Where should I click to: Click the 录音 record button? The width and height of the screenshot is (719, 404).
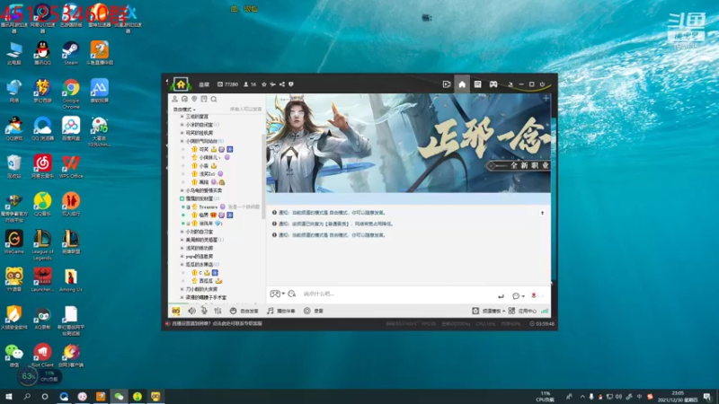click(314, 311)
